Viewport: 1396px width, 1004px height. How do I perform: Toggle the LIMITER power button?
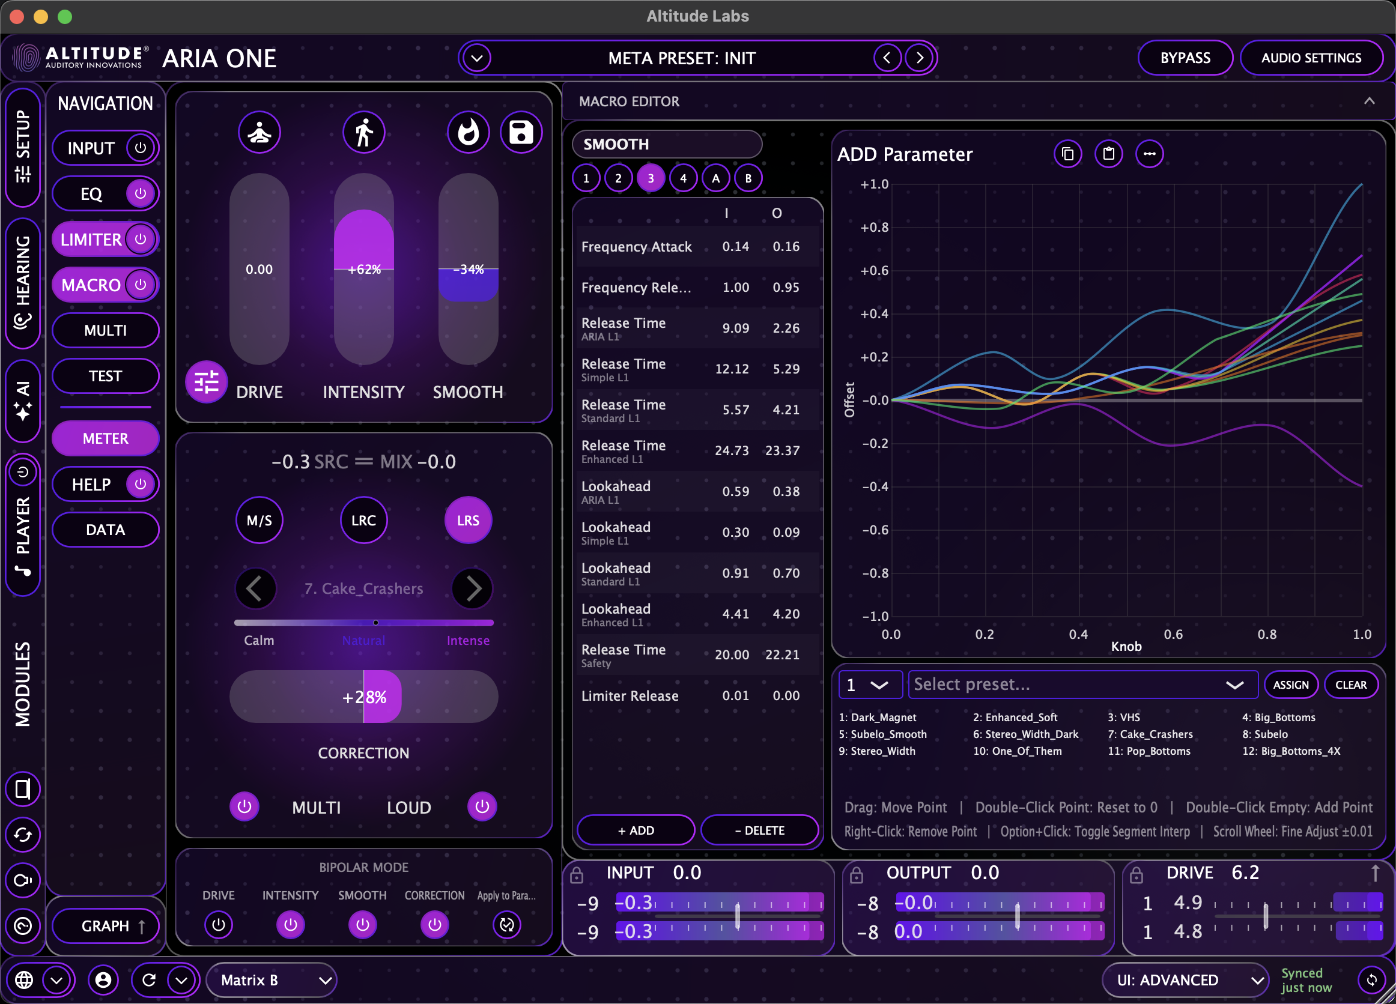[141, 240]
